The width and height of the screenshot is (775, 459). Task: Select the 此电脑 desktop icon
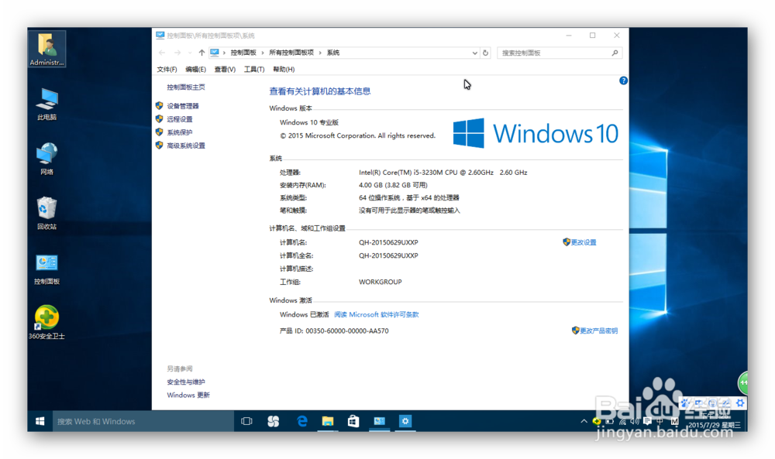[46, 104]
